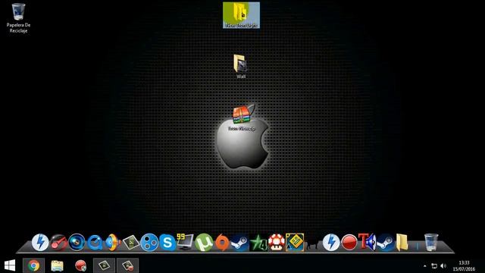Select the highlighted yellow folder at top
The width and height of the screenshot is (485, 273).
241,15
